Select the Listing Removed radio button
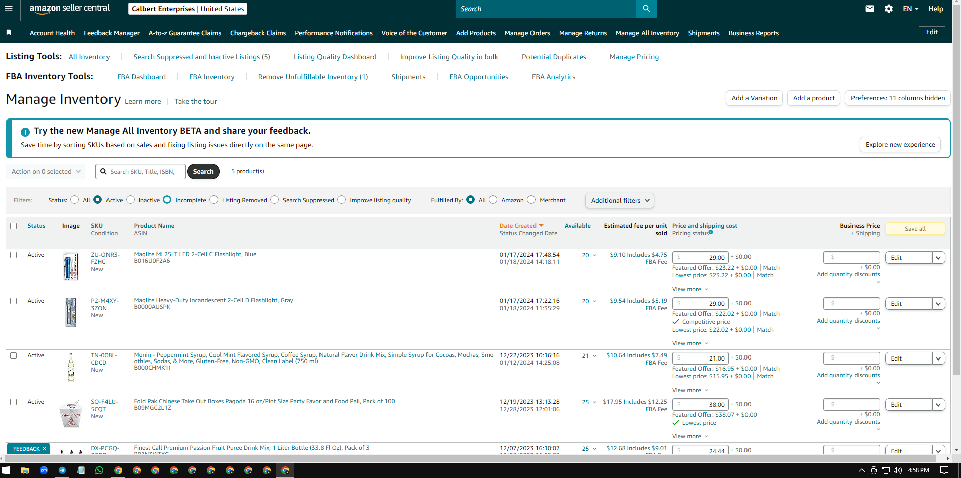Viewport: 961px width, 478px height. (x=214, y=200)
